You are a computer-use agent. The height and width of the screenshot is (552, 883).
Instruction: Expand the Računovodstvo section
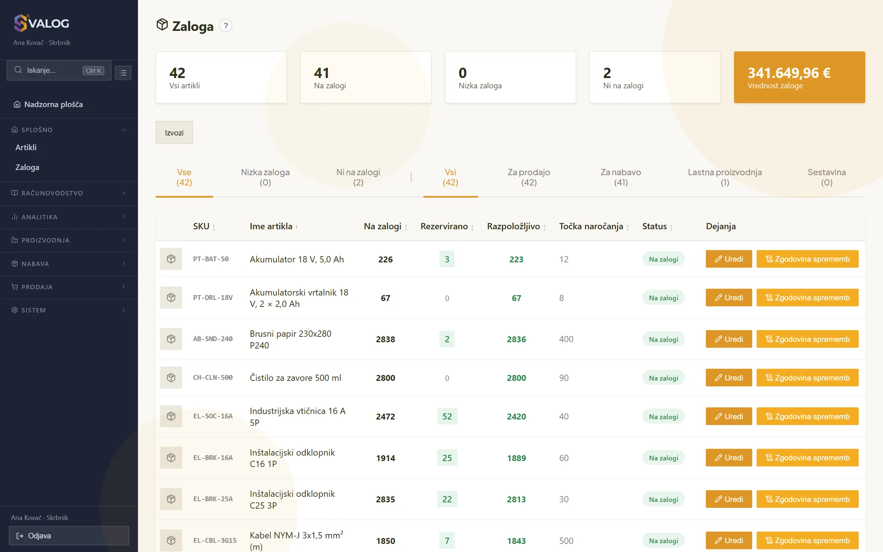pos(69,193)
